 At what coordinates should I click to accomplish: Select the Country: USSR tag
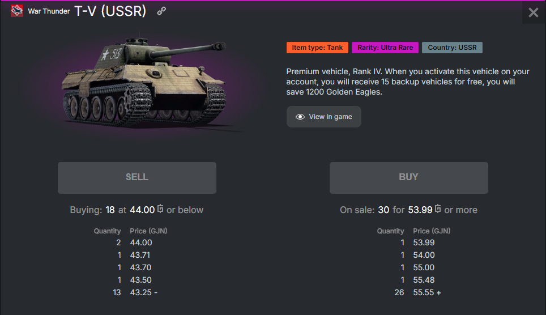(x=452, y=48)
